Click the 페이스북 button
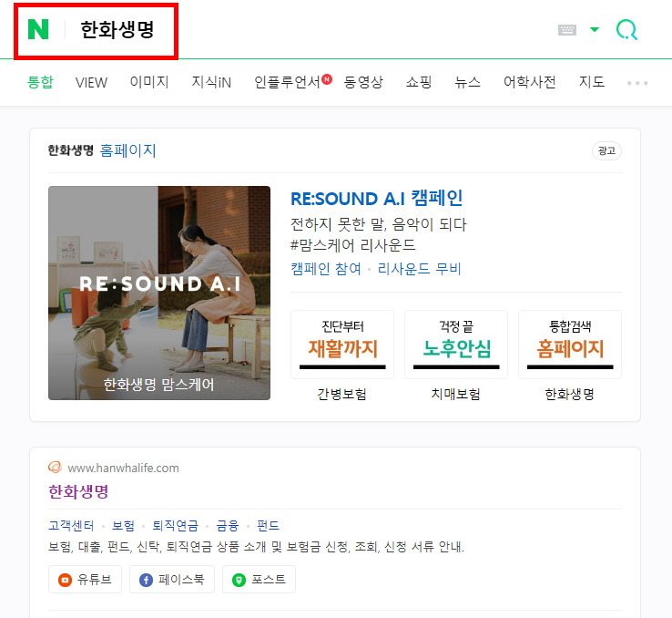This screenshot has width=672, height=618. coord(172,580)
